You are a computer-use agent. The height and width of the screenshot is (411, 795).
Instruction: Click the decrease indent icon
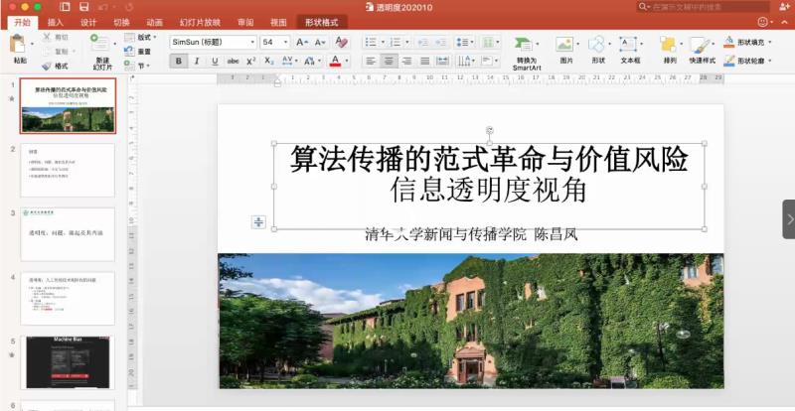423,43
